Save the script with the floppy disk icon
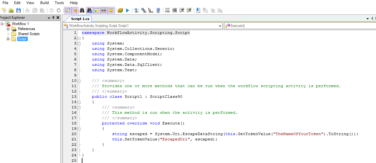Viewport: 376px width, 163px height. coord(19,10)
